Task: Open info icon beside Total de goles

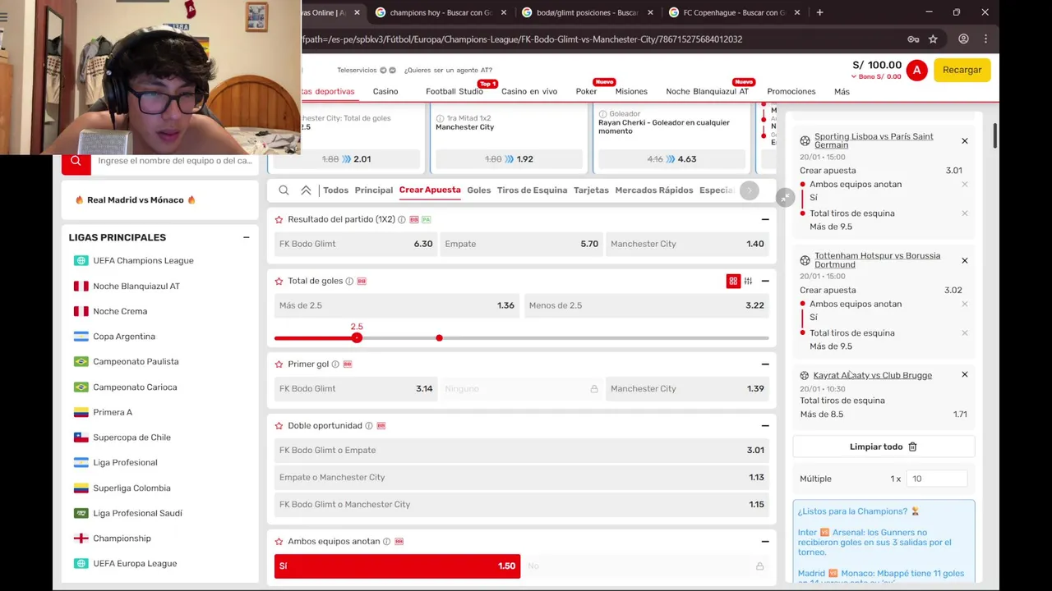Action: 349,281
